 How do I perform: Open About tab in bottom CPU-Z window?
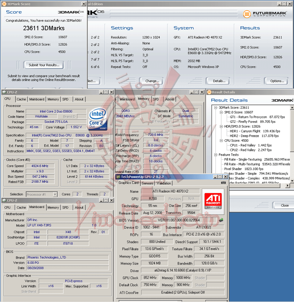tap(79, 207)
